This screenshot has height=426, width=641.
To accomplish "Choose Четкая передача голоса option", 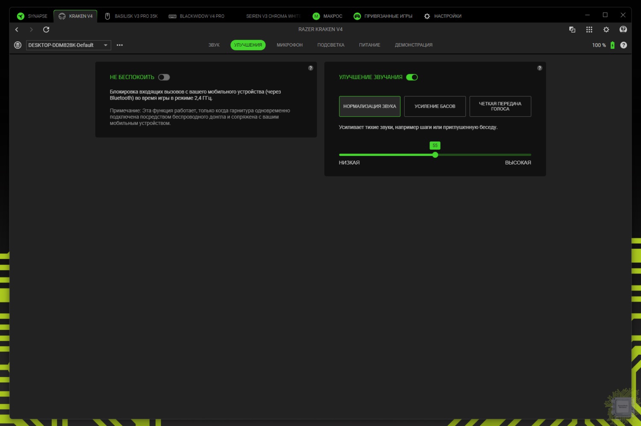I will click(500, 106).
